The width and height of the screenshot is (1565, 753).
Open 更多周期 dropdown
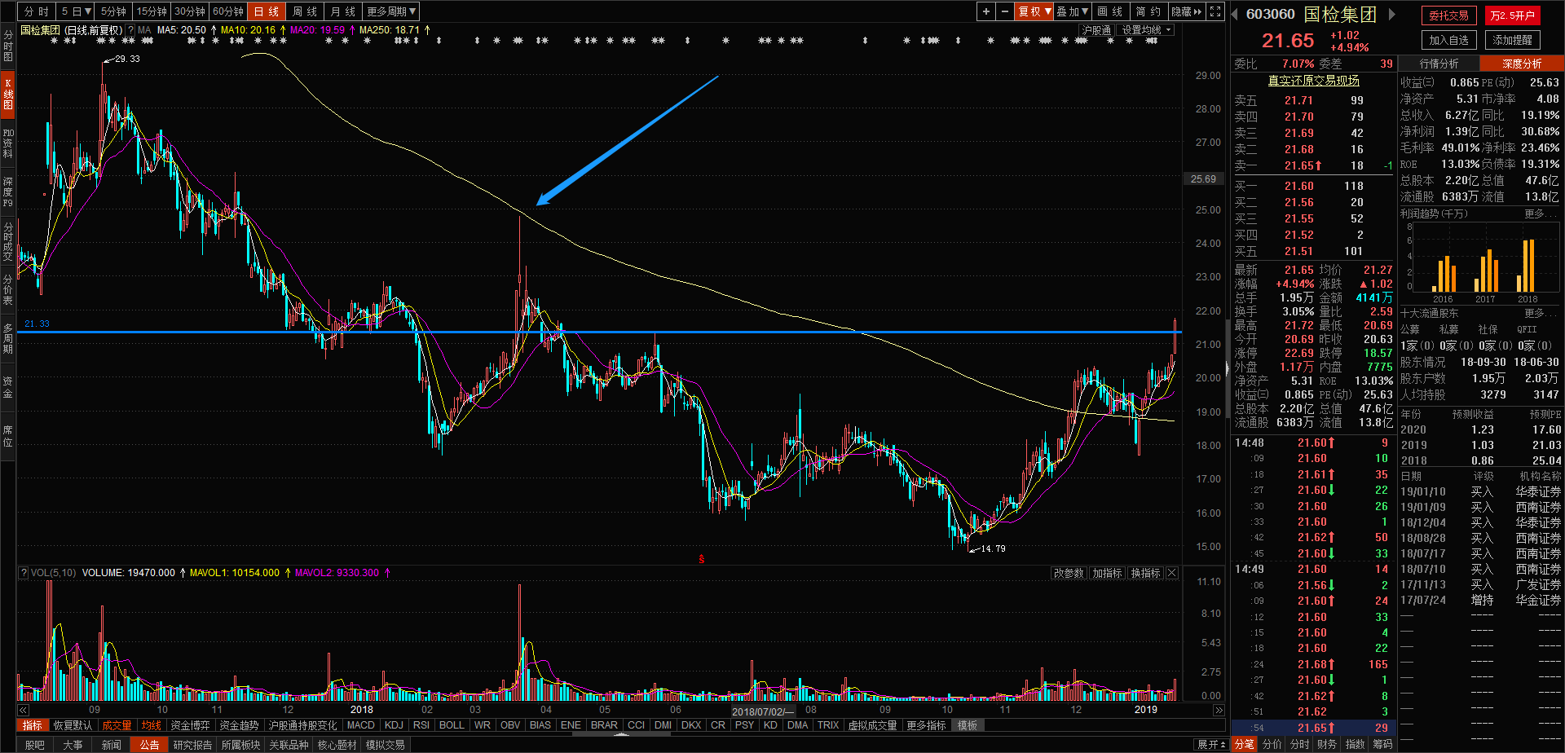coord(391,11)
